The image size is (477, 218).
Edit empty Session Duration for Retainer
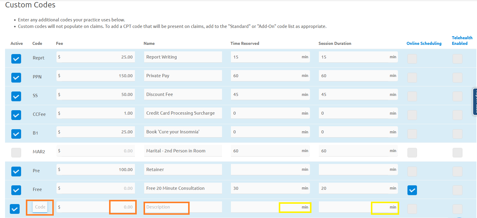(358, 170)
